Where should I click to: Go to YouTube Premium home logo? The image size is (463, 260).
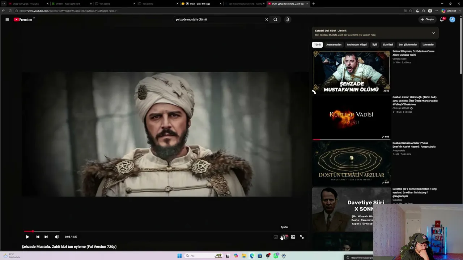24,19
